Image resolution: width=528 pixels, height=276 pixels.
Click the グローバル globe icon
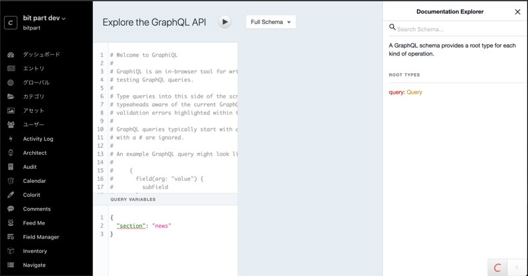pyautogui.click(x=11, y=83)
